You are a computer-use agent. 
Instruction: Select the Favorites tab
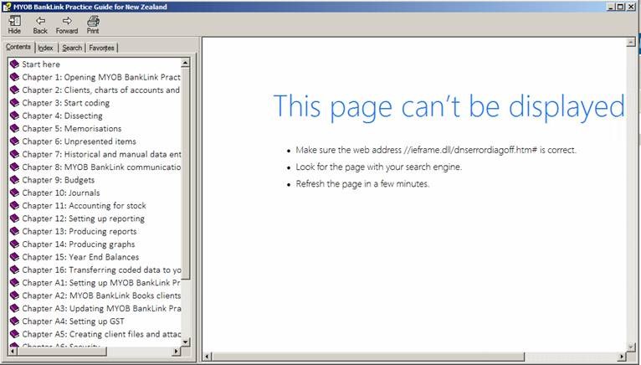click(x=102, y=48)
